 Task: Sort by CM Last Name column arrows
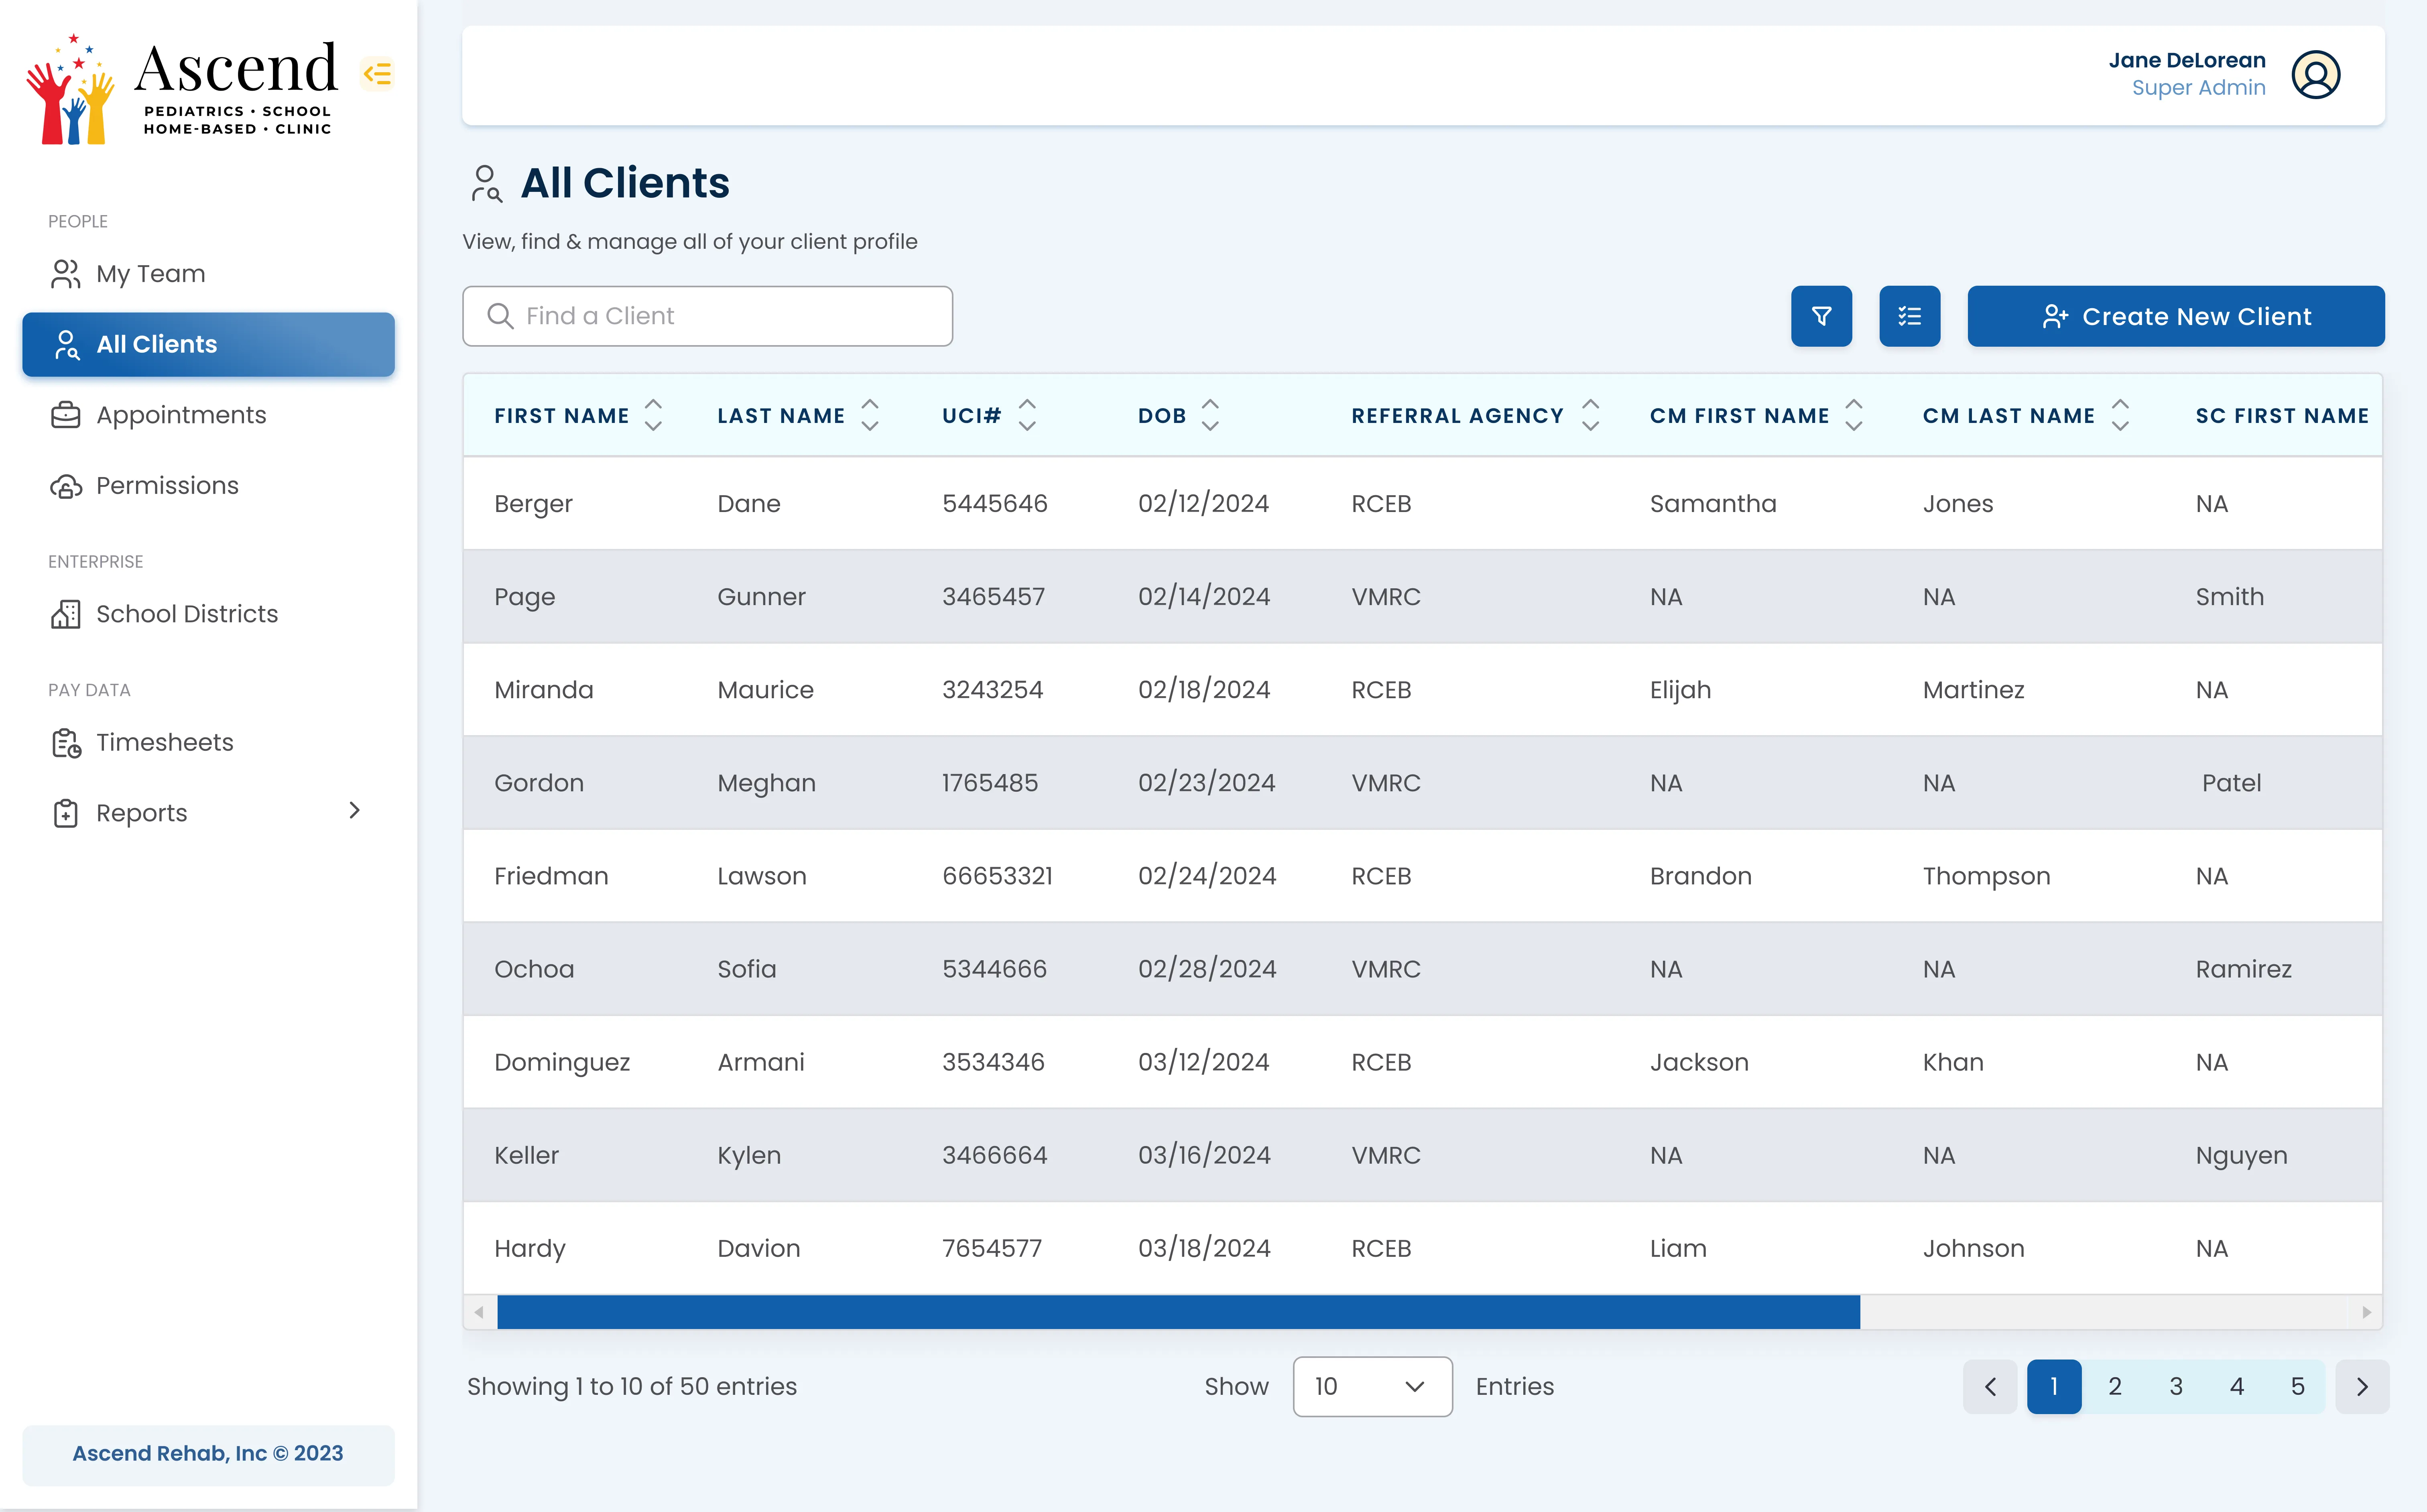click(2120, 415)
